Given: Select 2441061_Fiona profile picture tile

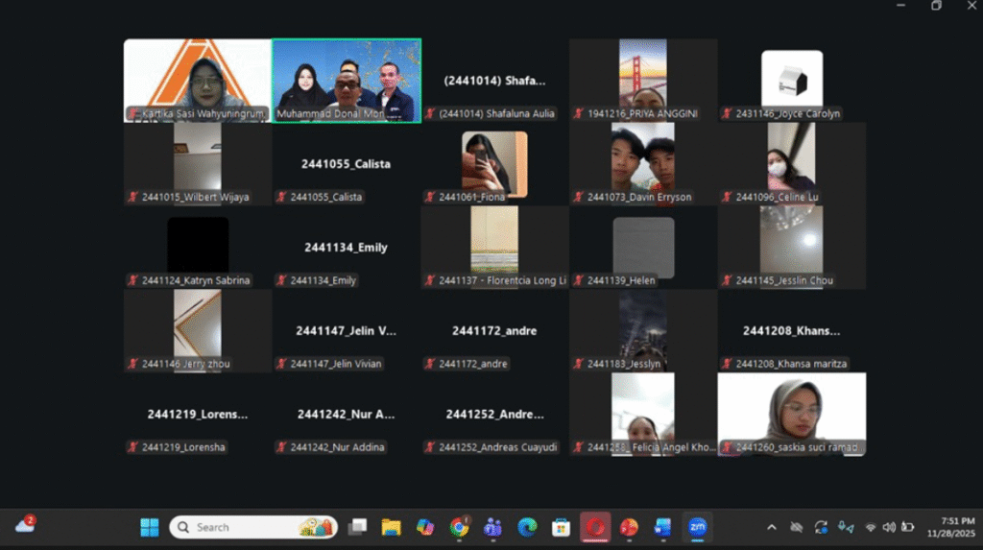Looking at the screenshot, I should [494, 164].
